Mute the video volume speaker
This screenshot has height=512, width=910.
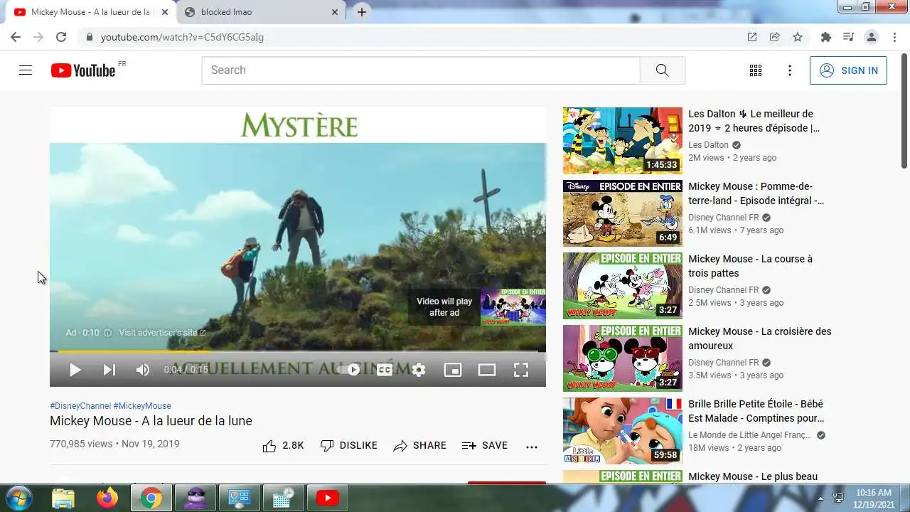pyautogui.click(x=143, y=370)
